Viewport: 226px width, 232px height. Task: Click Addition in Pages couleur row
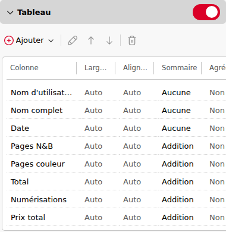coord(178,164)
